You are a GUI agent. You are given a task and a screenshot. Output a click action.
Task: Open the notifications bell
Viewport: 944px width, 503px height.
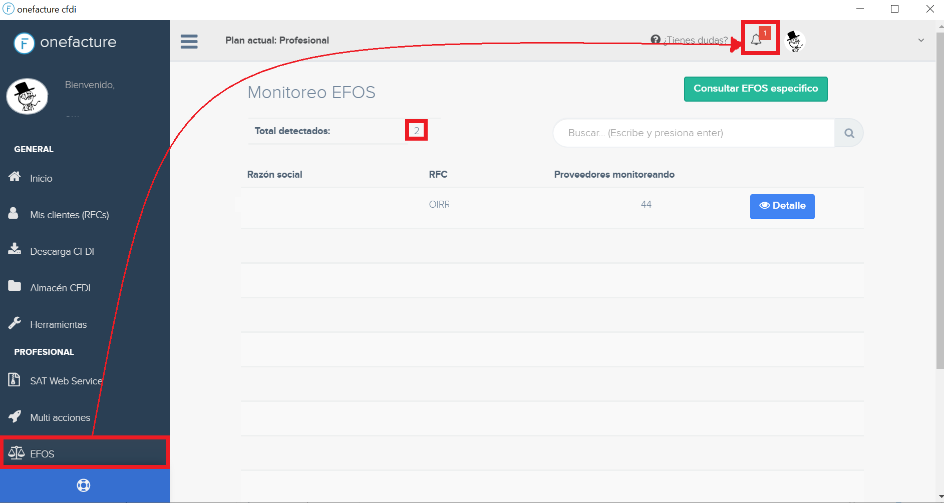click(757, 40)
